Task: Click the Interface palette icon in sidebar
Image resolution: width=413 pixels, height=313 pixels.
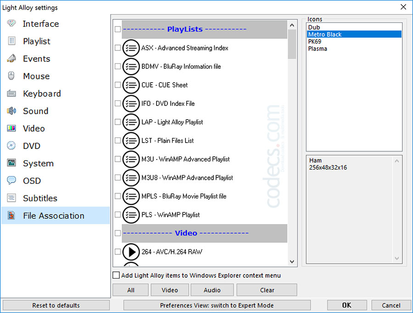Action: pyautogui.click(x=11, y=23)
